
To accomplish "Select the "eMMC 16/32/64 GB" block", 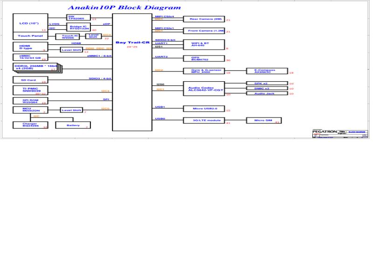I will coord(30,57).
